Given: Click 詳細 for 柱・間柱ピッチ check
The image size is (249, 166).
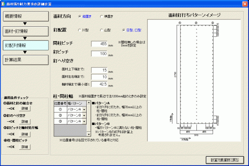Looking at the screenshot, I should pos(24,147).
